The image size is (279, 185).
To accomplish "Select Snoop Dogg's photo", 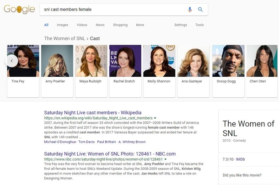I will click(229, 61).
